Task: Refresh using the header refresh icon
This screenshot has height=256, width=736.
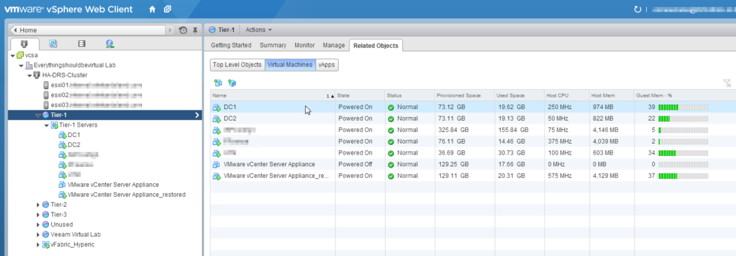Action: [637, 10]
